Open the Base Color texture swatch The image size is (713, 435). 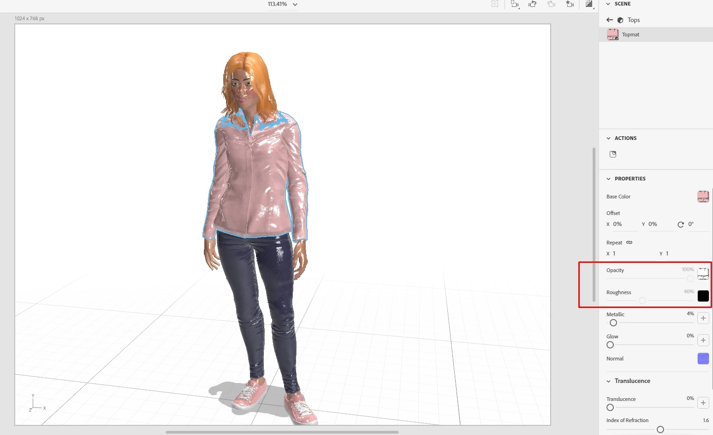coord(703,197)
